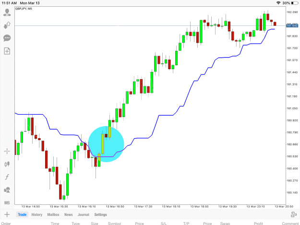Open the trade up-down arrows icon

point(7,25)
